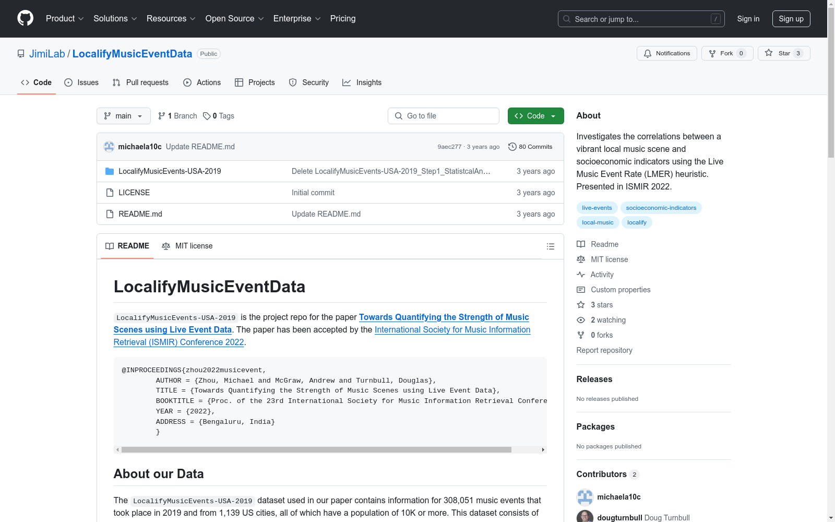
Task: Open the Releases section heading
Action: point(594,379)
